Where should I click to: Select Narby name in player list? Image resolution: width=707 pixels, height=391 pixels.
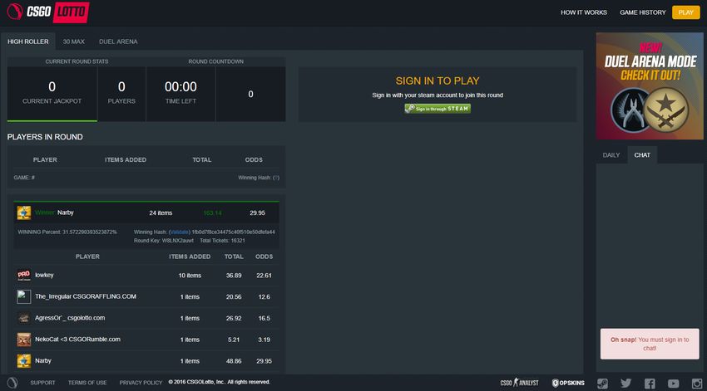coord(43,361)
